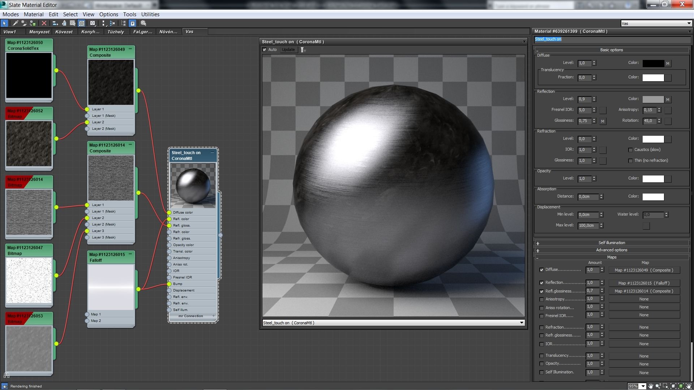
Task: Expand the Self illumination rollout
Action: 611,243
